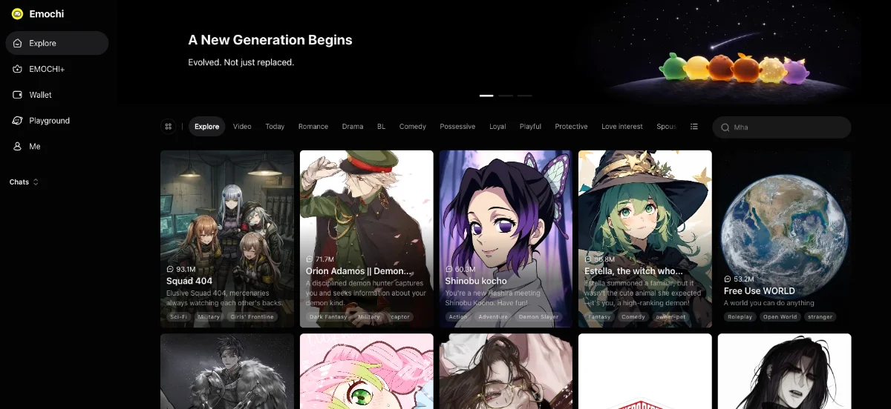Open the Estella witch character card
Image resolution: width=891 pixels, height=409 pixels.
tap(645, 239)
